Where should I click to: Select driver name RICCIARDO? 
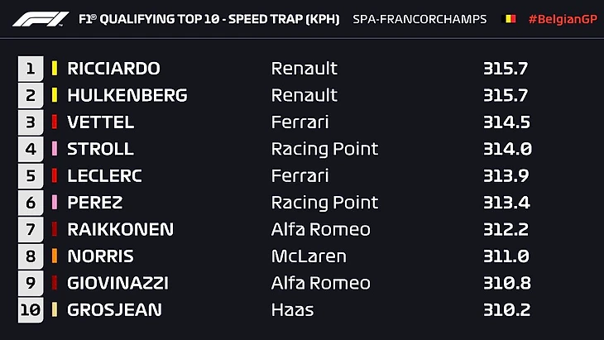pyautogui.click(x=113, y=69)
